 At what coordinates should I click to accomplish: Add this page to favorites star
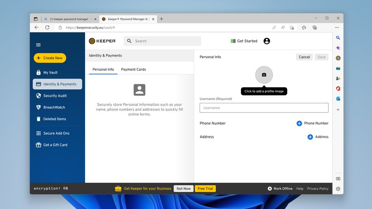click(x=292, y=28)
